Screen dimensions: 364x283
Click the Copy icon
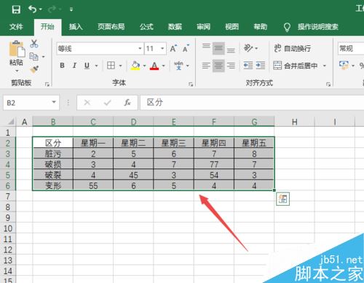pyautogui.click(x=33, y=57)
